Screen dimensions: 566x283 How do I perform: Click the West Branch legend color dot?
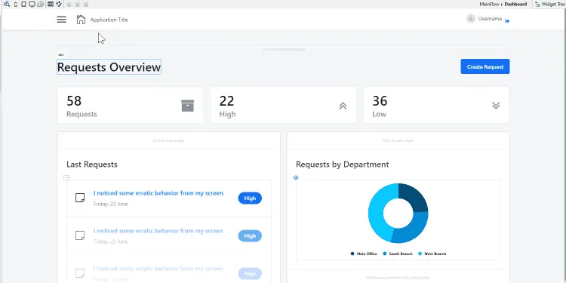(420, 254)
